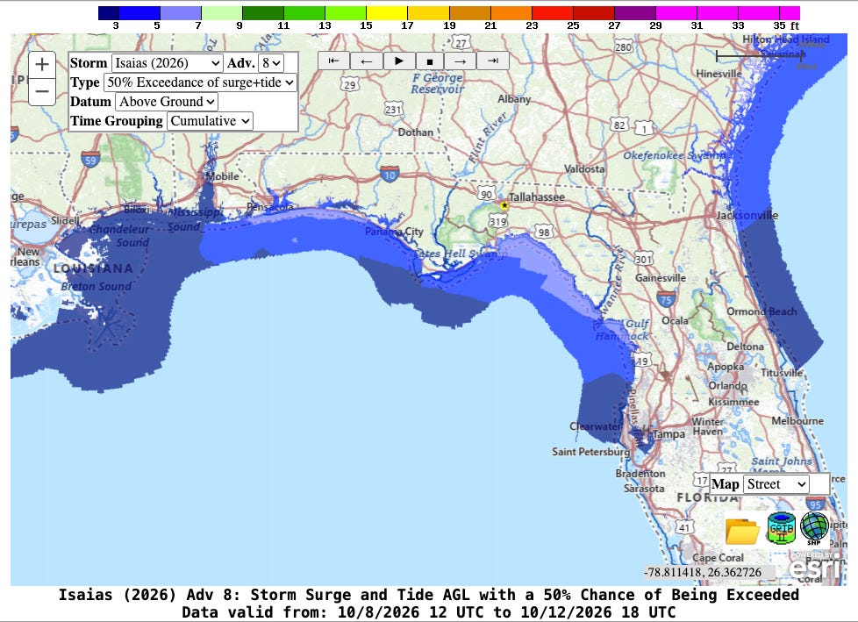
Task: Open the Storm dropdown Isaias (2026)
Action: (167, 63)
